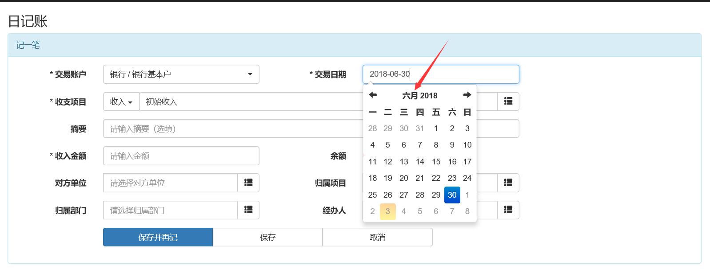
Task: Choose today's highlighted date 3 in calendar
Action: pyautogui.click(x=387, y=211)
